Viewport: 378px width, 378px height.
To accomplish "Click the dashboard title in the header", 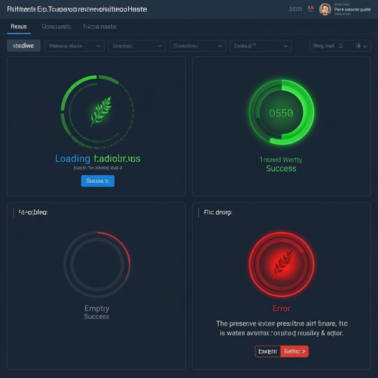I will (77, 9).
